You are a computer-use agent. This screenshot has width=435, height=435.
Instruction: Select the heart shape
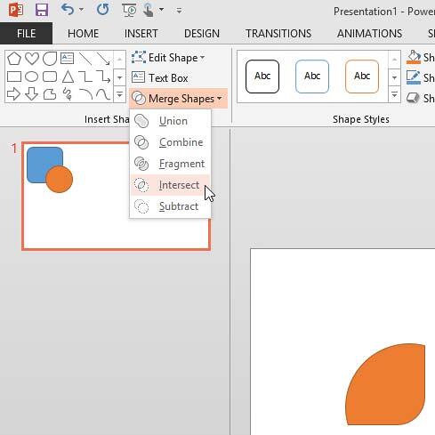coord(32,59)
